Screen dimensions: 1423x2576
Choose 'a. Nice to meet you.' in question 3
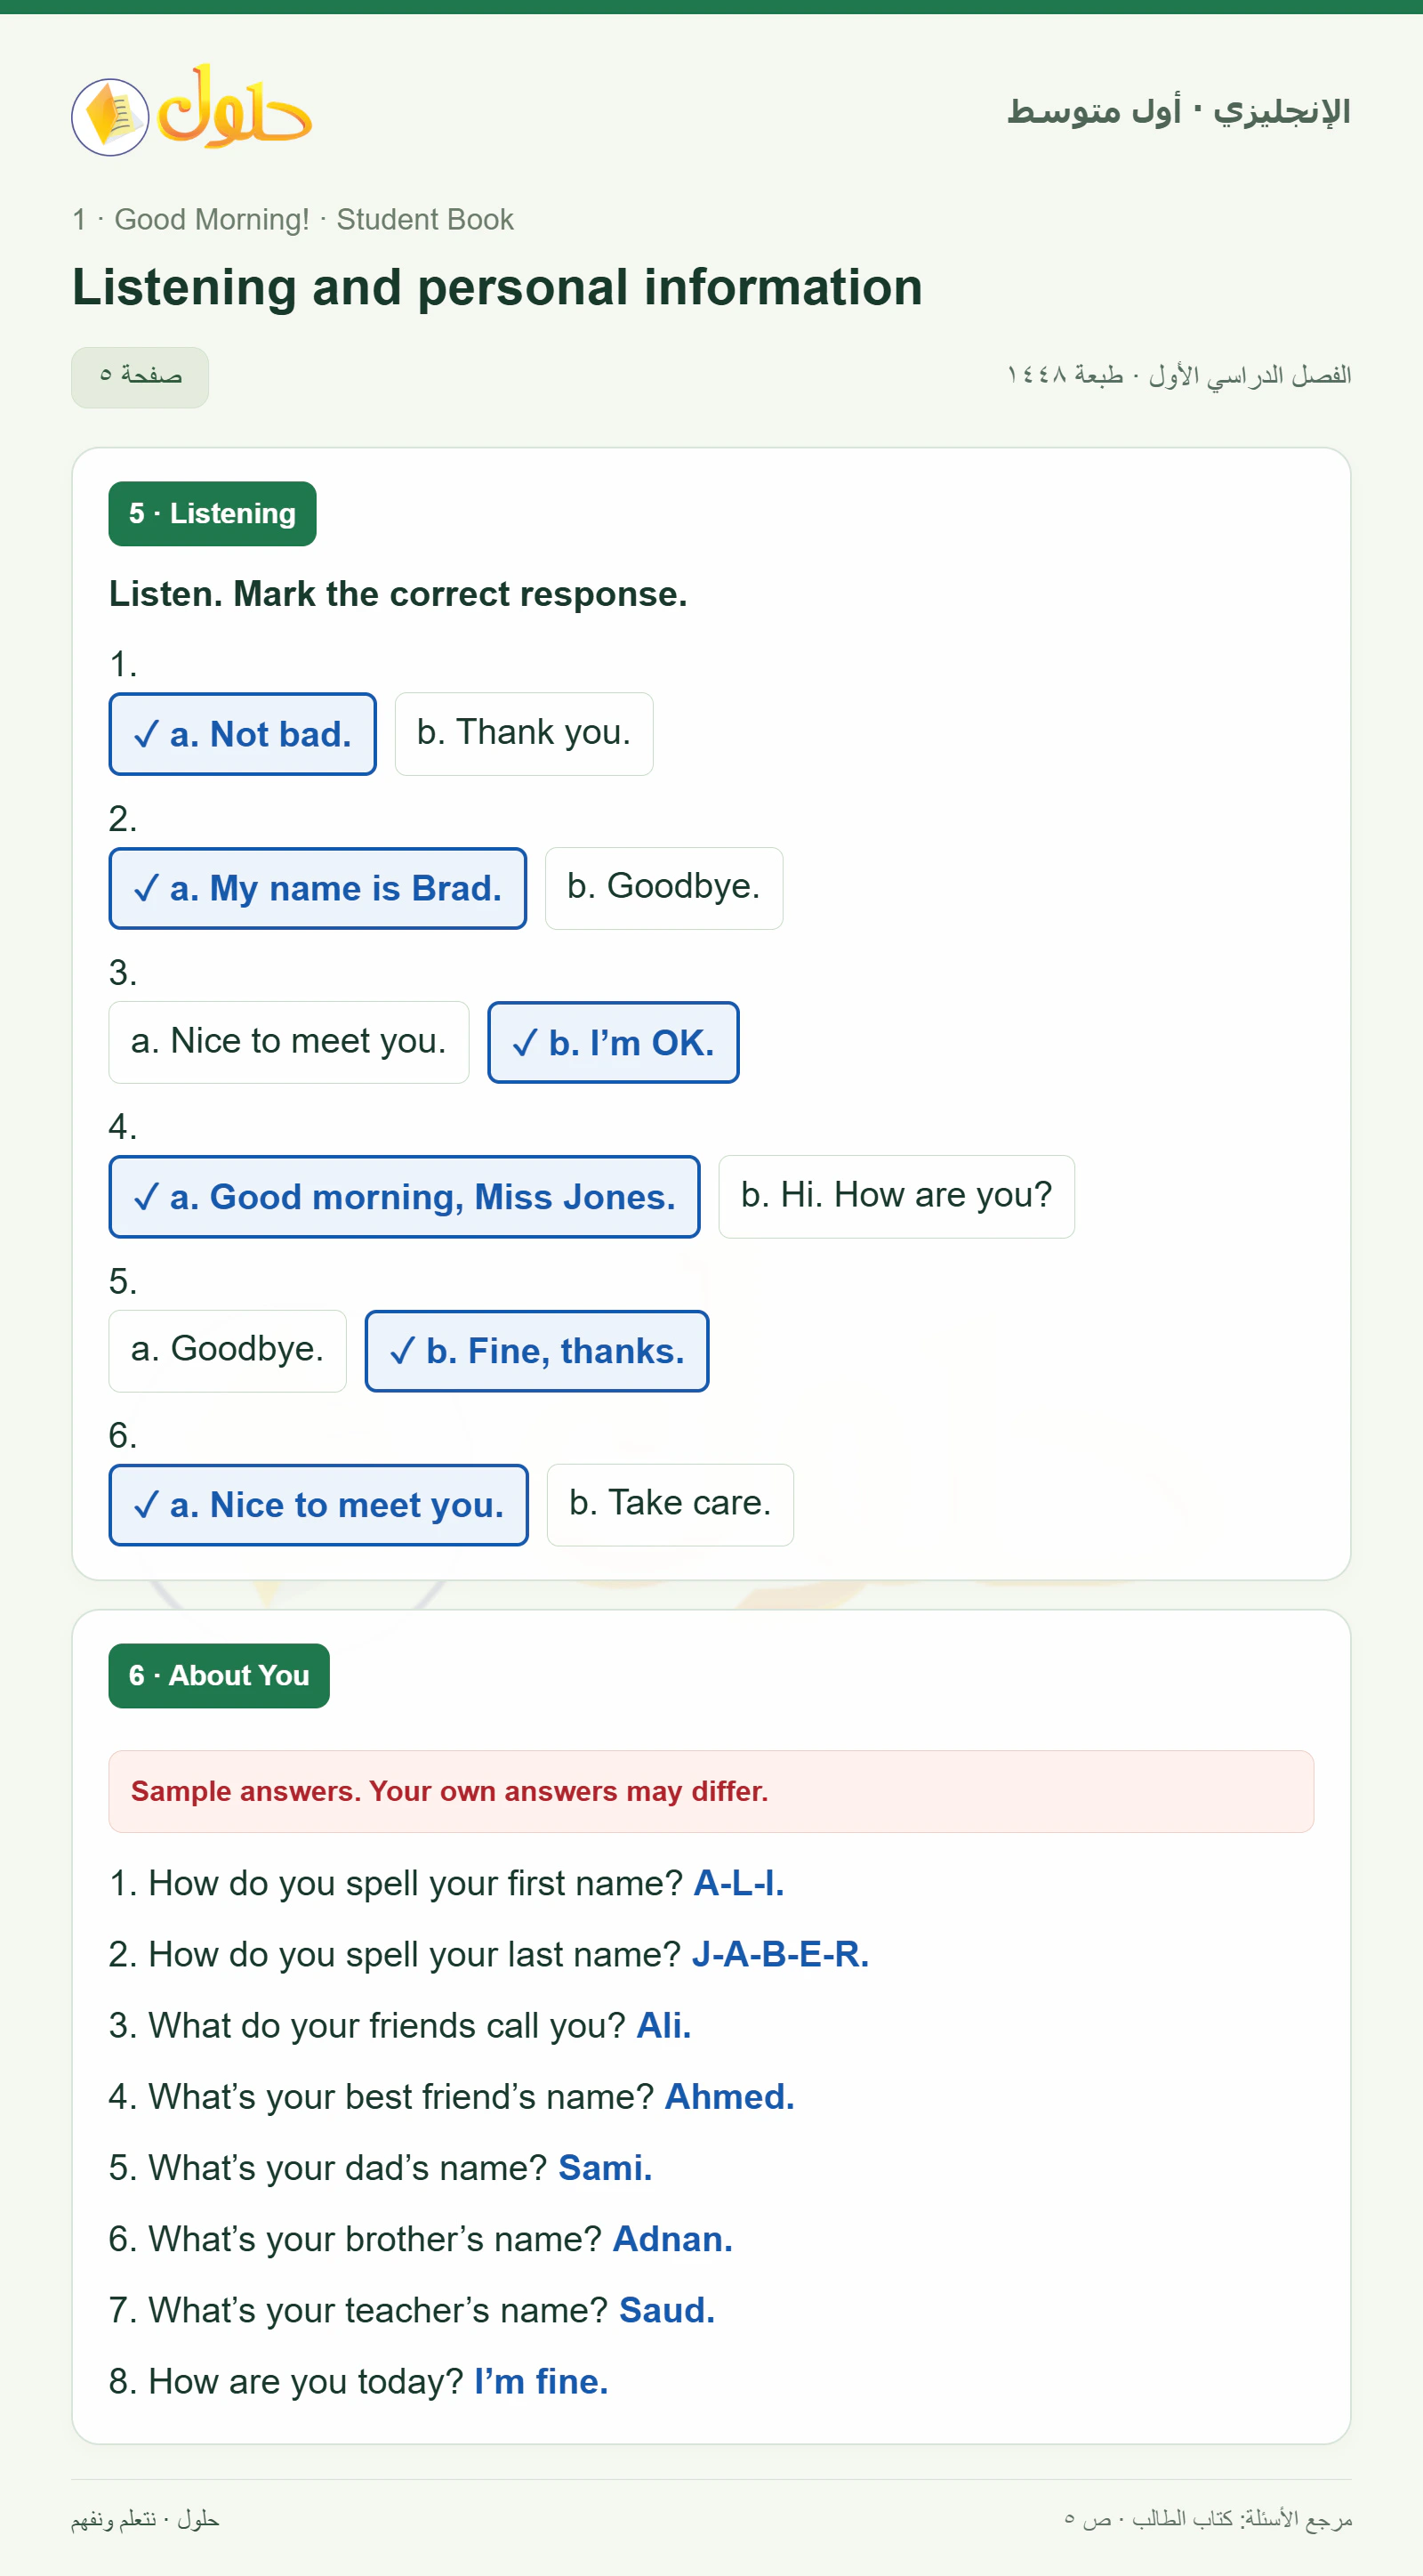pyautogui.click(x=289, y=1042)
